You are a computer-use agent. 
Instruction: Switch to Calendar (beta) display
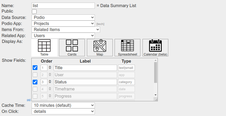point(155,48)
